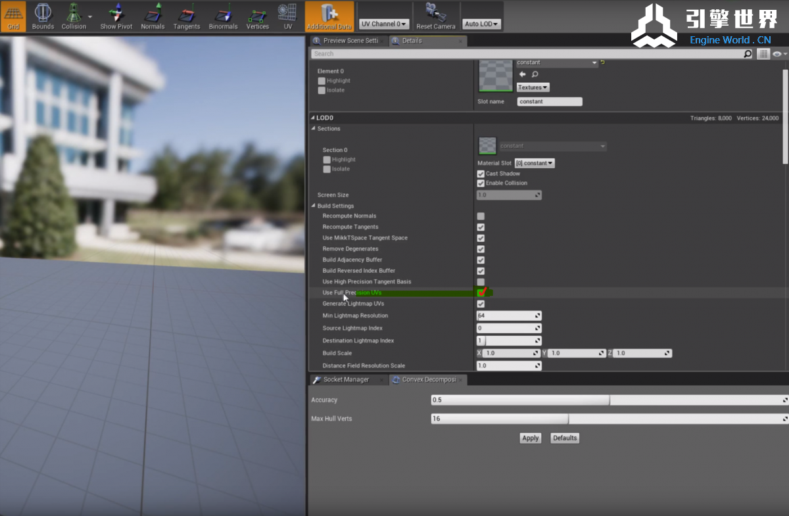Click the Element 0 material thumbnail

click(x=496, y=75)
